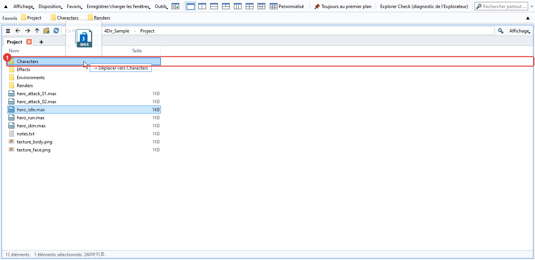
Task: Click the new folder icon
Action: tap(47, 31)
